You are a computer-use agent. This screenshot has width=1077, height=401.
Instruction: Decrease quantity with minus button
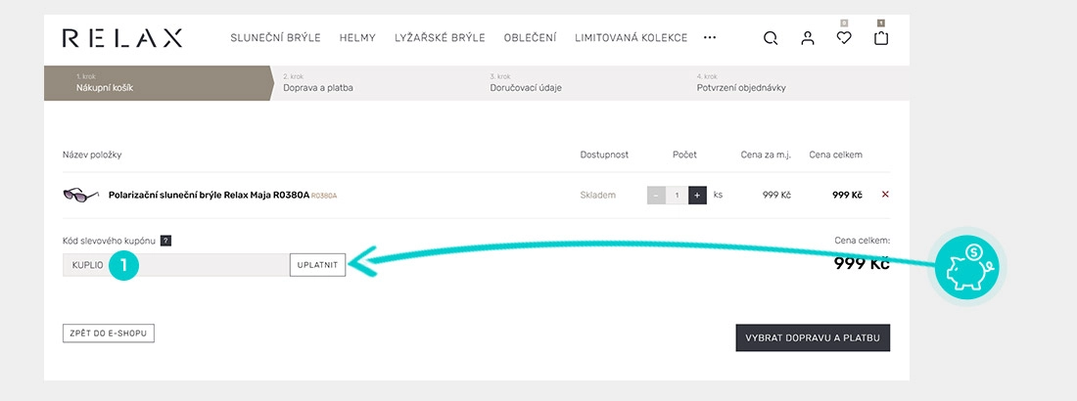pyautogui.click(x=656, y=195)
